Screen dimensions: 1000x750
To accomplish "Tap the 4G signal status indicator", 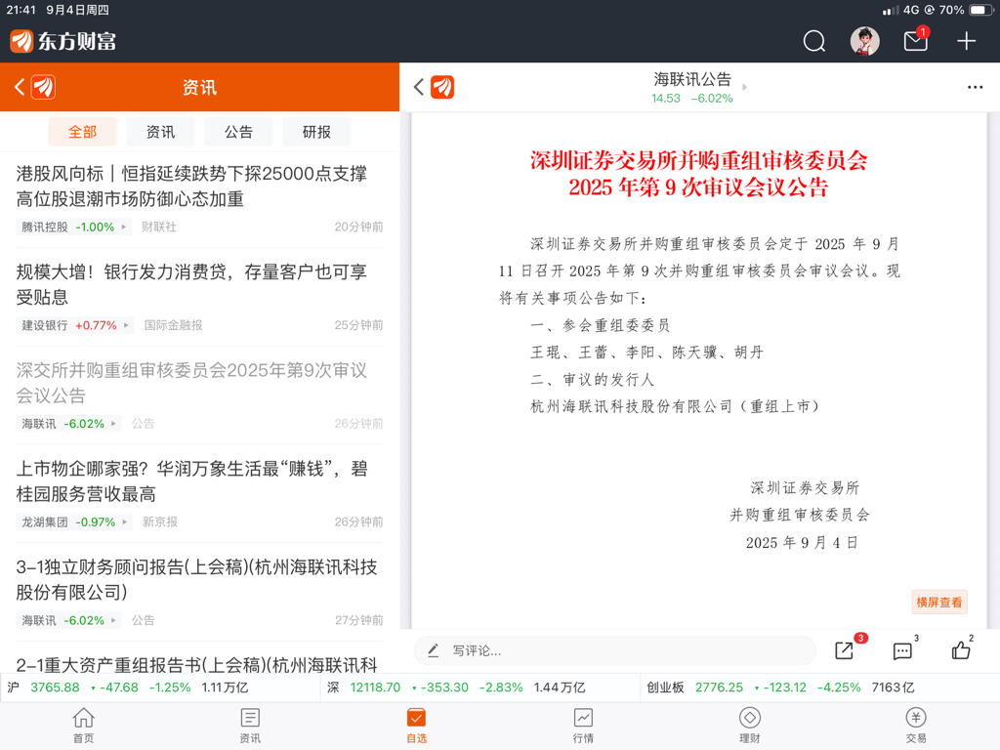I will pyautogui.click(x=900, y=10).
